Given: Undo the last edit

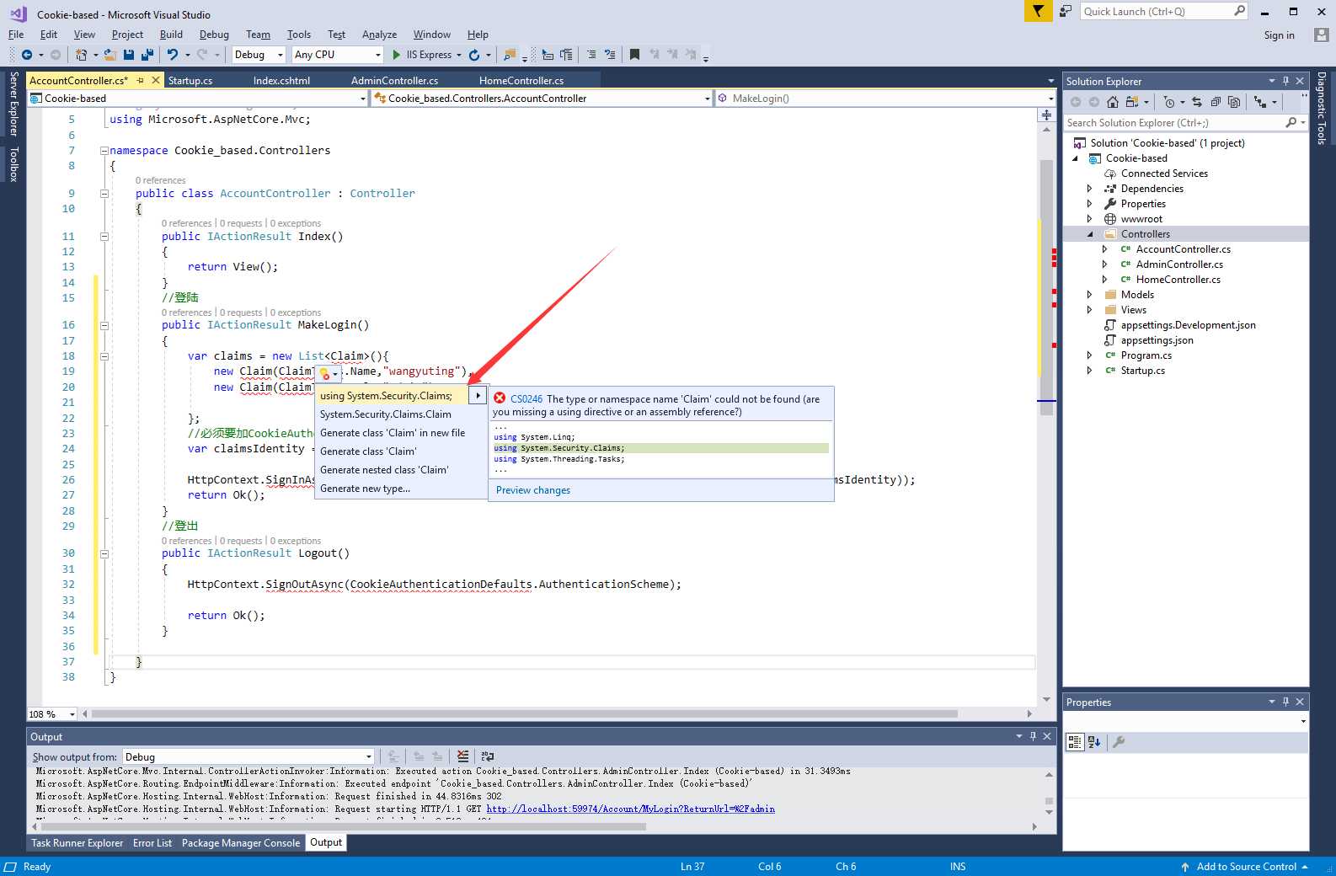Looking at the screenshot, I should coord(173,55).
